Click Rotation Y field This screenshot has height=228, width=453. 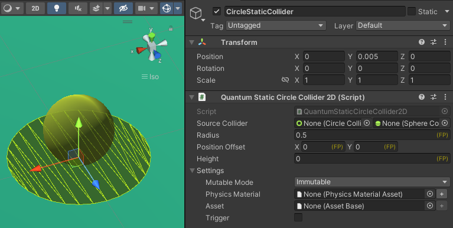pos(377,68)
